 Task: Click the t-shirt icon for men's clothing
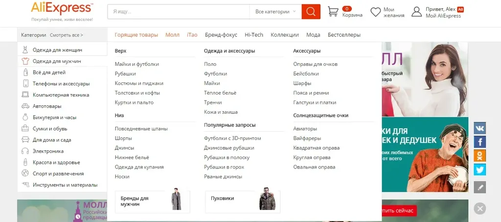pos(25,61)
